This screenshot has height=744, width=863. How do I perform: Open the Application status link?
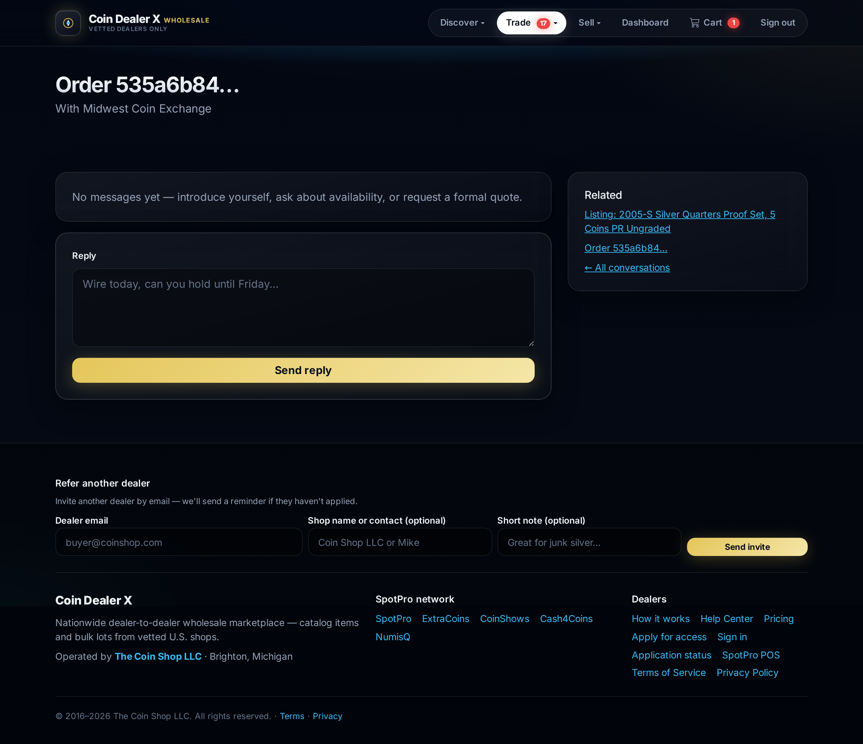pos(672,655)
